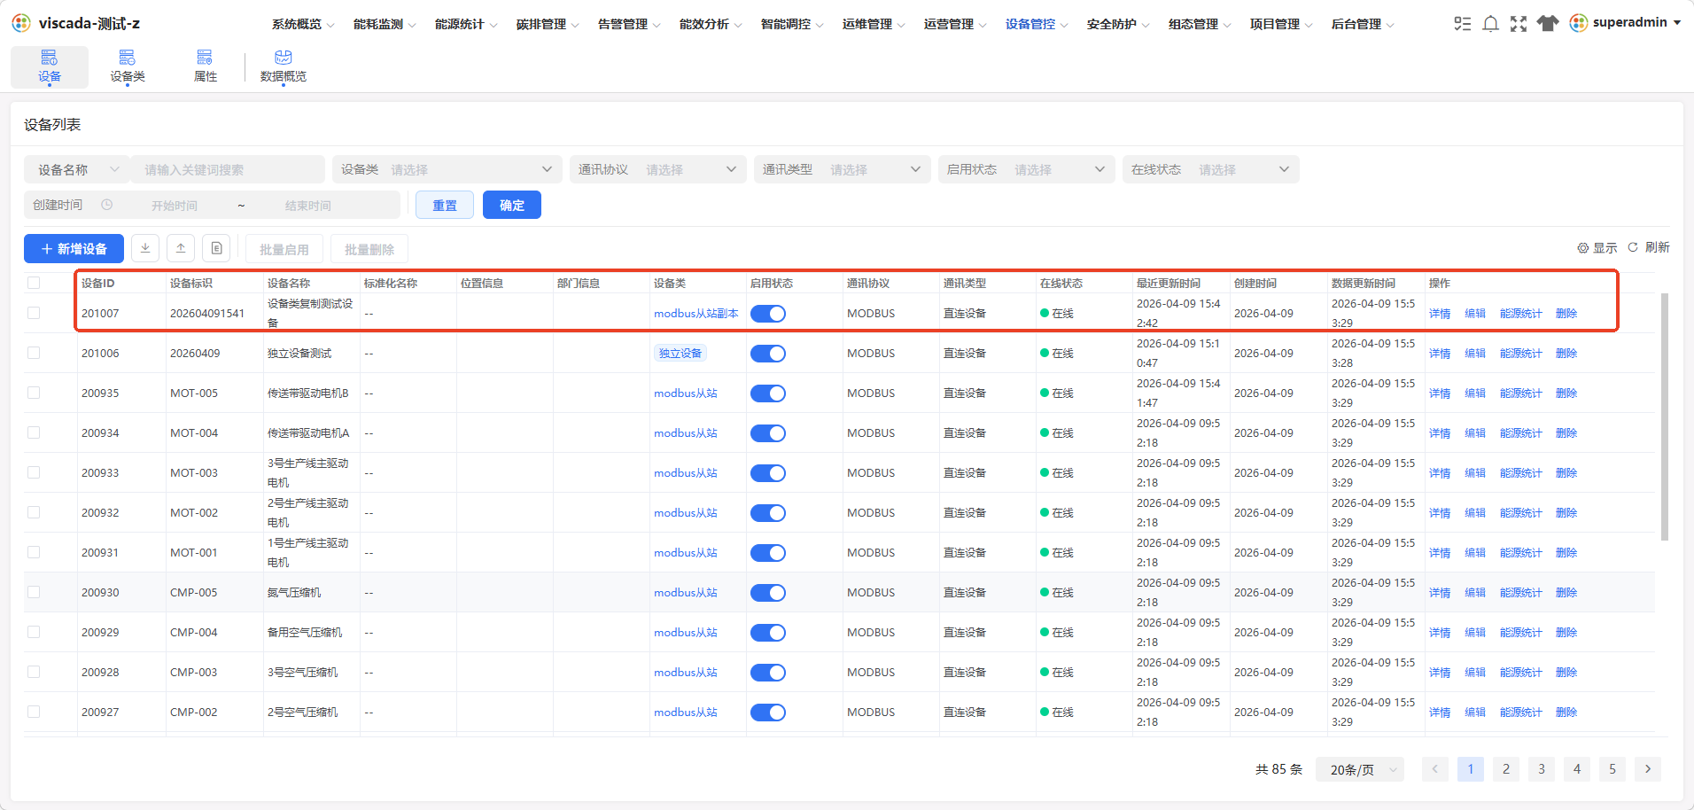Click the document log icon in toolbar
The width and height of the screenshot is (1694, 810).
(216, 248)
